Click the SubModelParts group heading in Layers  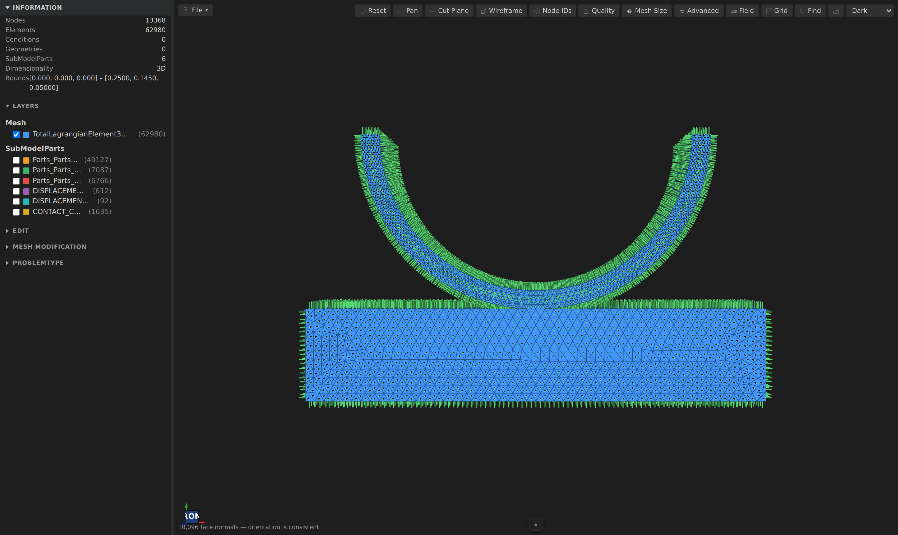[x=35, y=148]
